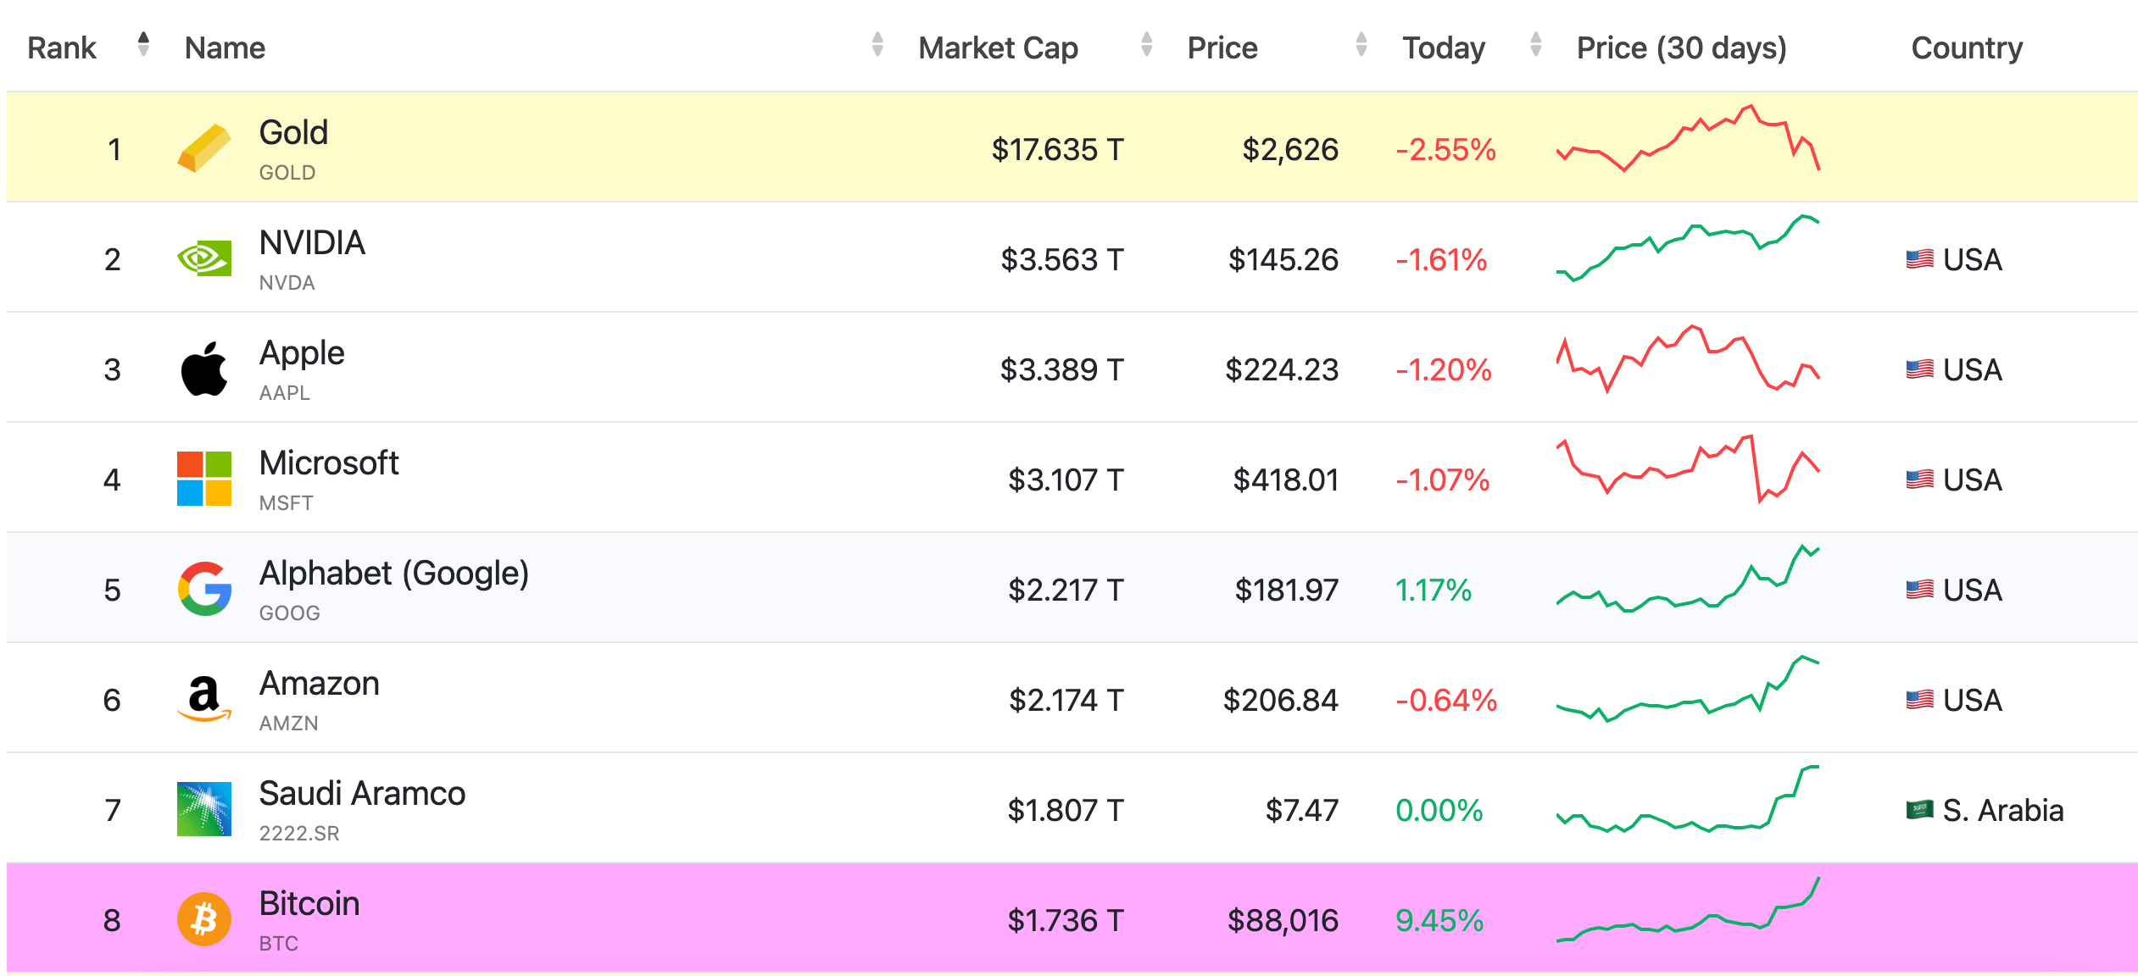The image size is (2138, 976).
Task: Click the BTC ticker symbol
Action: point(279,944)
